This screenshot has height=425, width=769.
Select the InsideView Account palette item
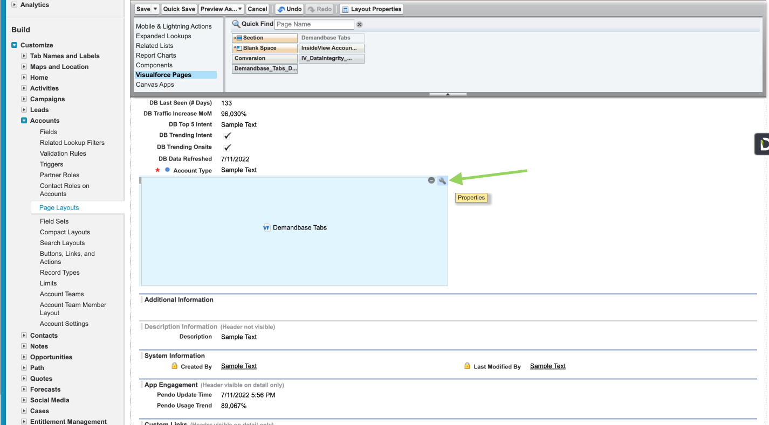click(x=332, y=48)
